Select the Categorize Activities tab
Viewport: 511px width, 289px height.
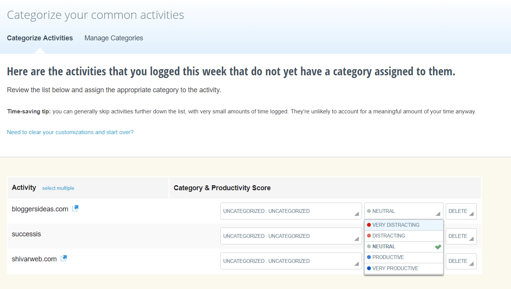pos(40,38)
